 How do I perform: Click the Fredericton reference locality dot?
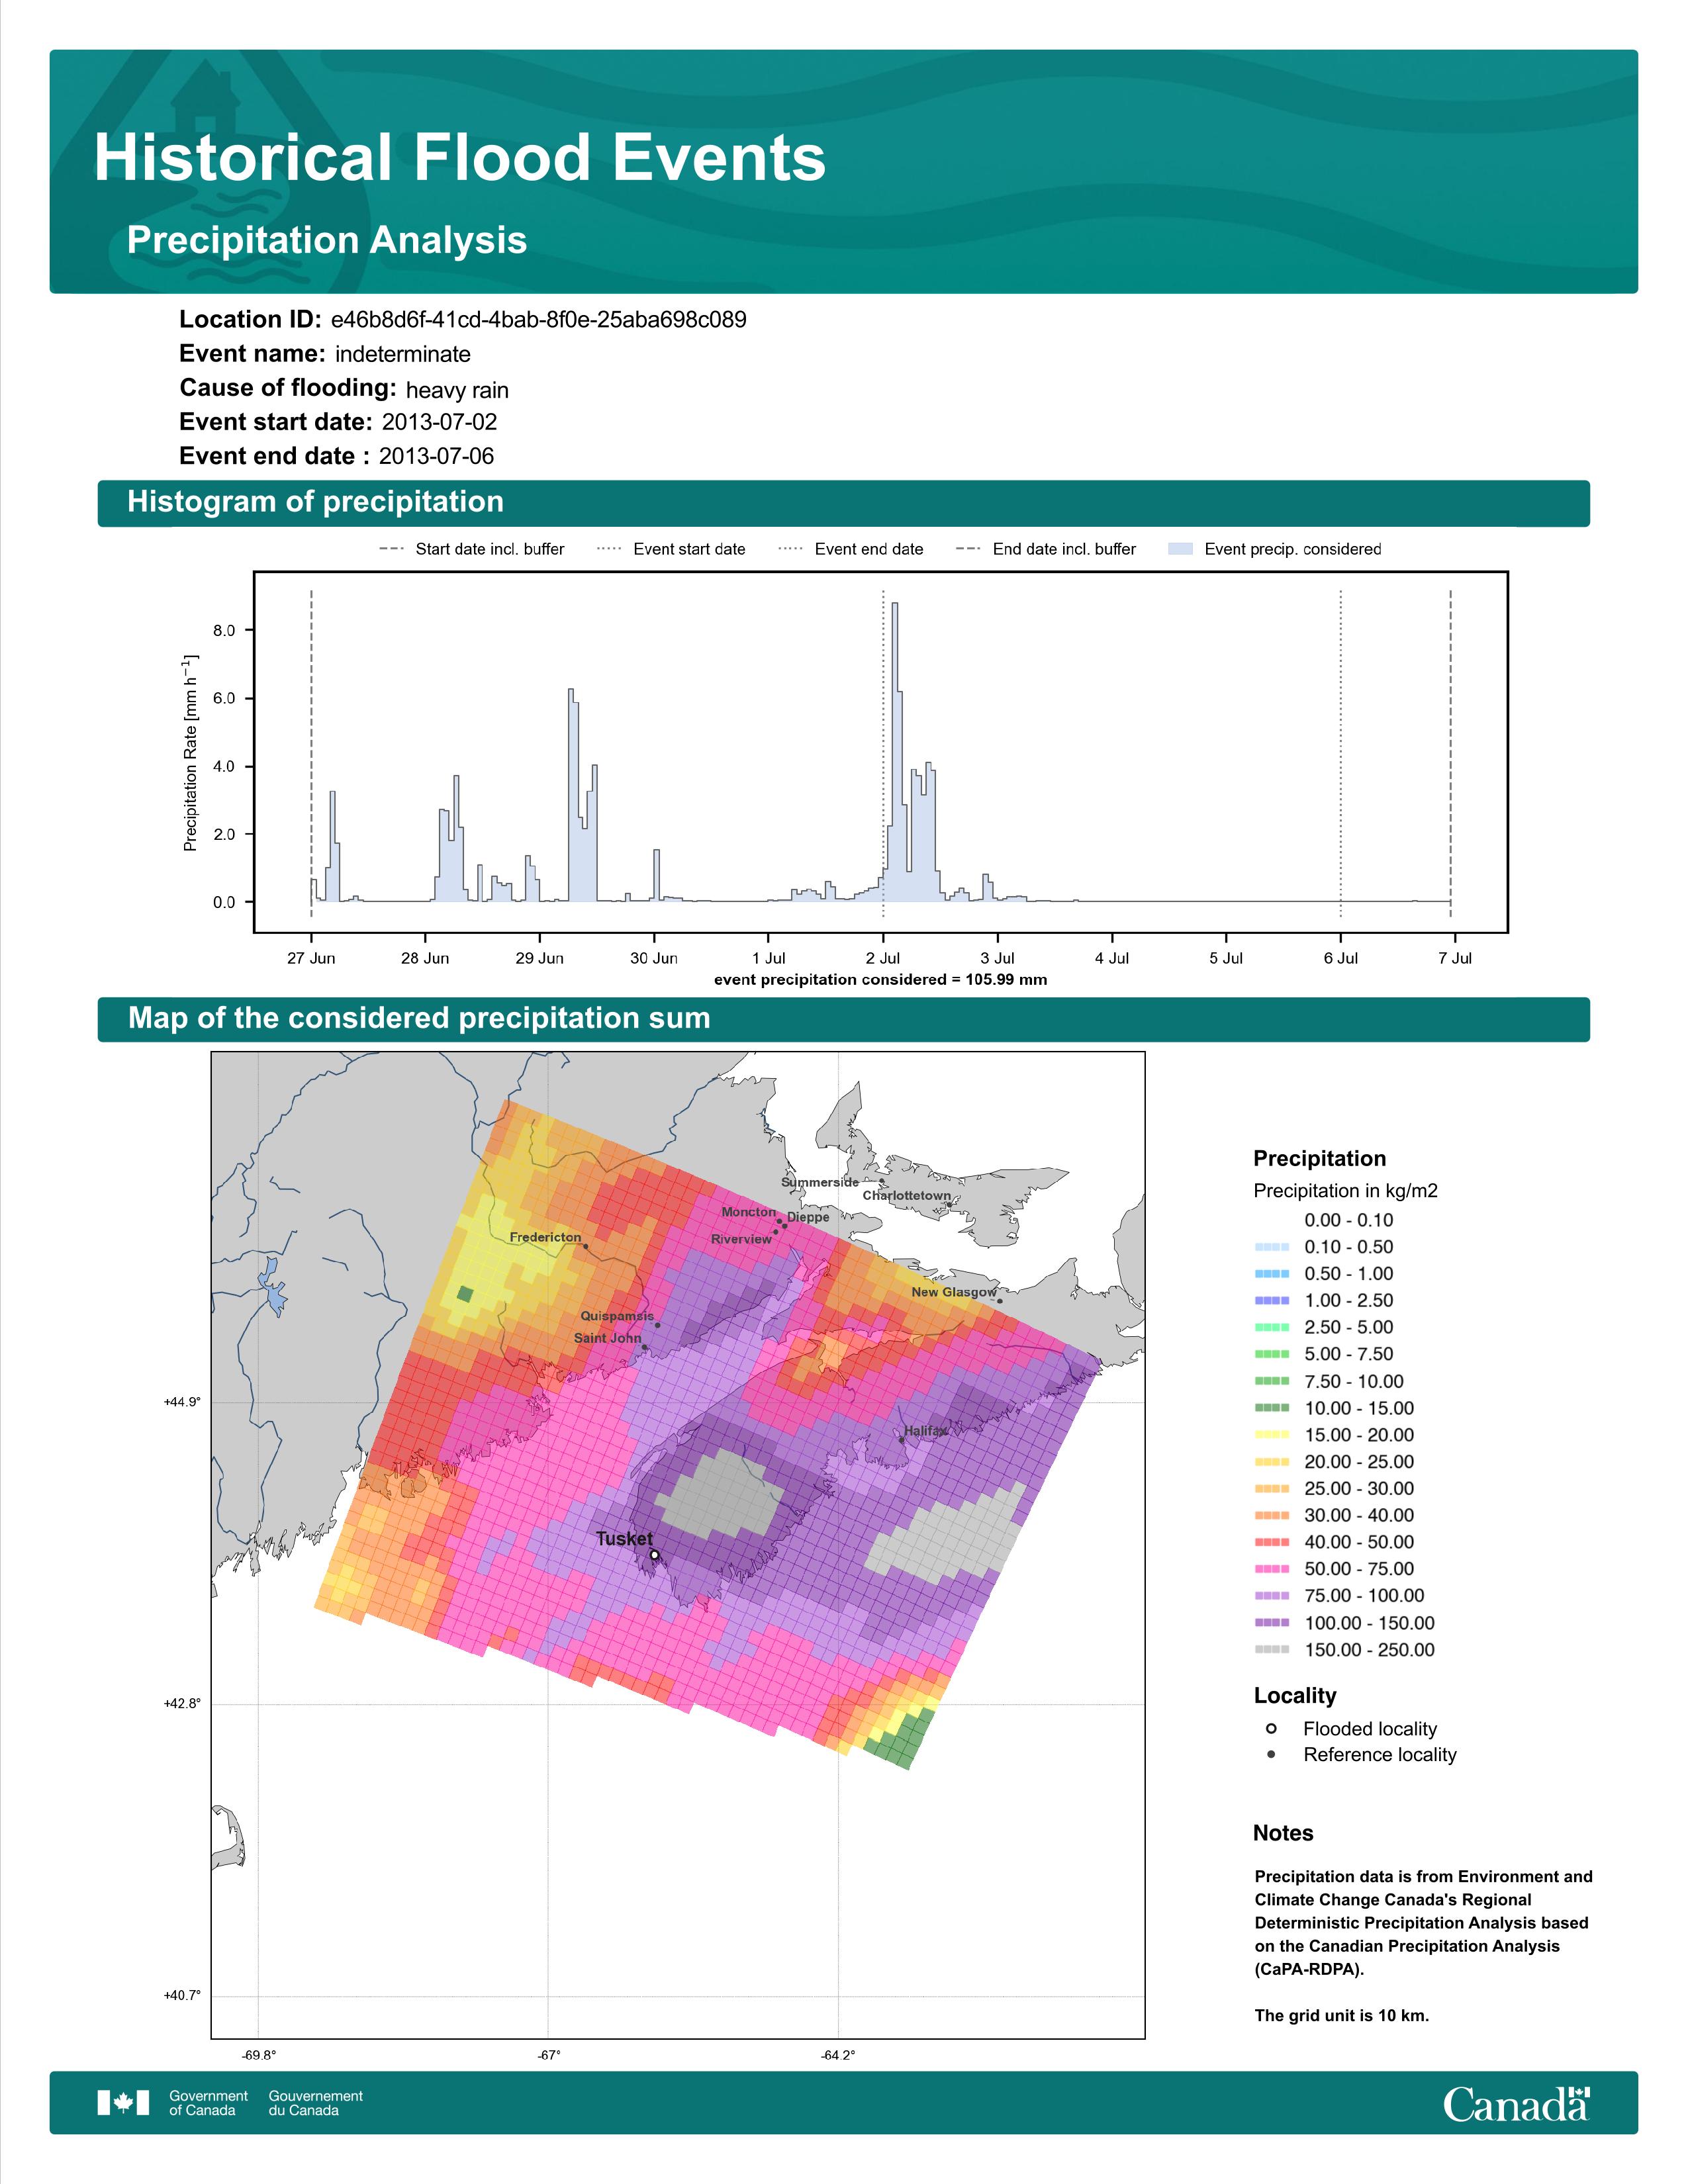pyautogui.click(x=586, y=1247)
